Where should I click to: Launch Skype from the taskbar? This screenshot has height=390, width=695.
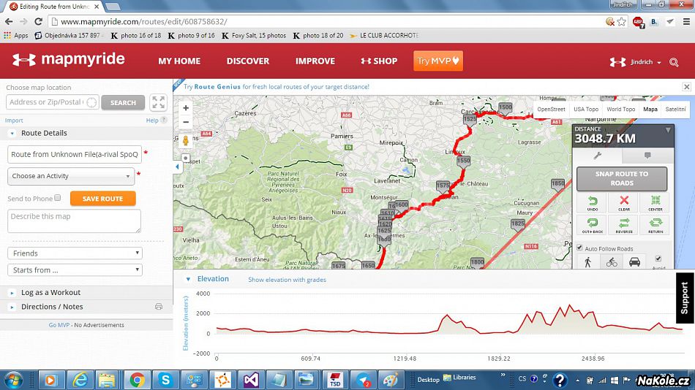[x=165, y=380]
